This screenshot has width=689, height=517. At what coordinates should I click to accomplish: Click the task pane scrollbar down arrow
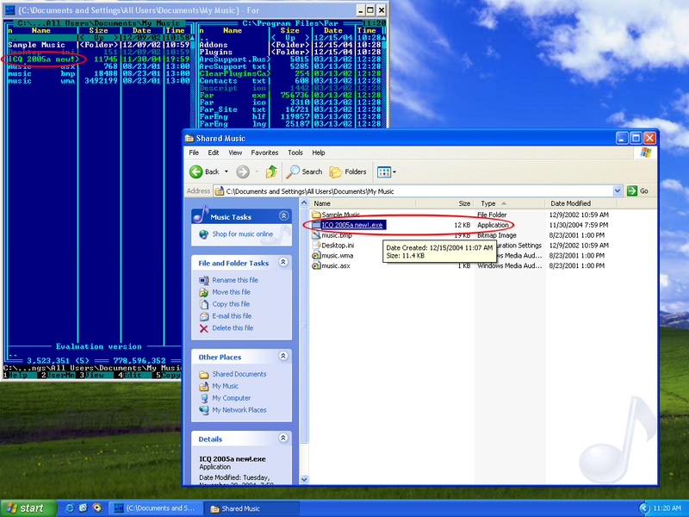304,479
